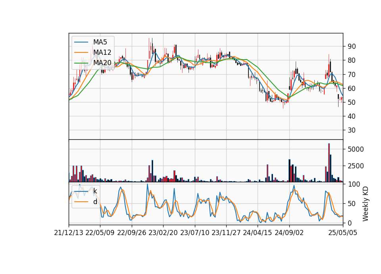Viewport: 381px width, 274px height.
Task: Click the 5000 volume axis tick
Action: (356, 149)
